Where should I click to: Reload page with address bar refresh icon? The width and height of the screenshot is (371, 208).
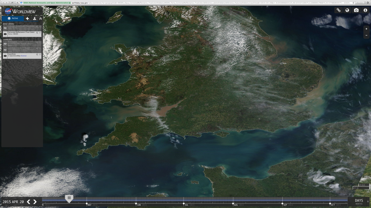[x=354, y=3]
